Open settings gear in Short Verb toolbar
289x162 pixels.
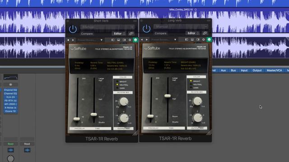[130, 40]
